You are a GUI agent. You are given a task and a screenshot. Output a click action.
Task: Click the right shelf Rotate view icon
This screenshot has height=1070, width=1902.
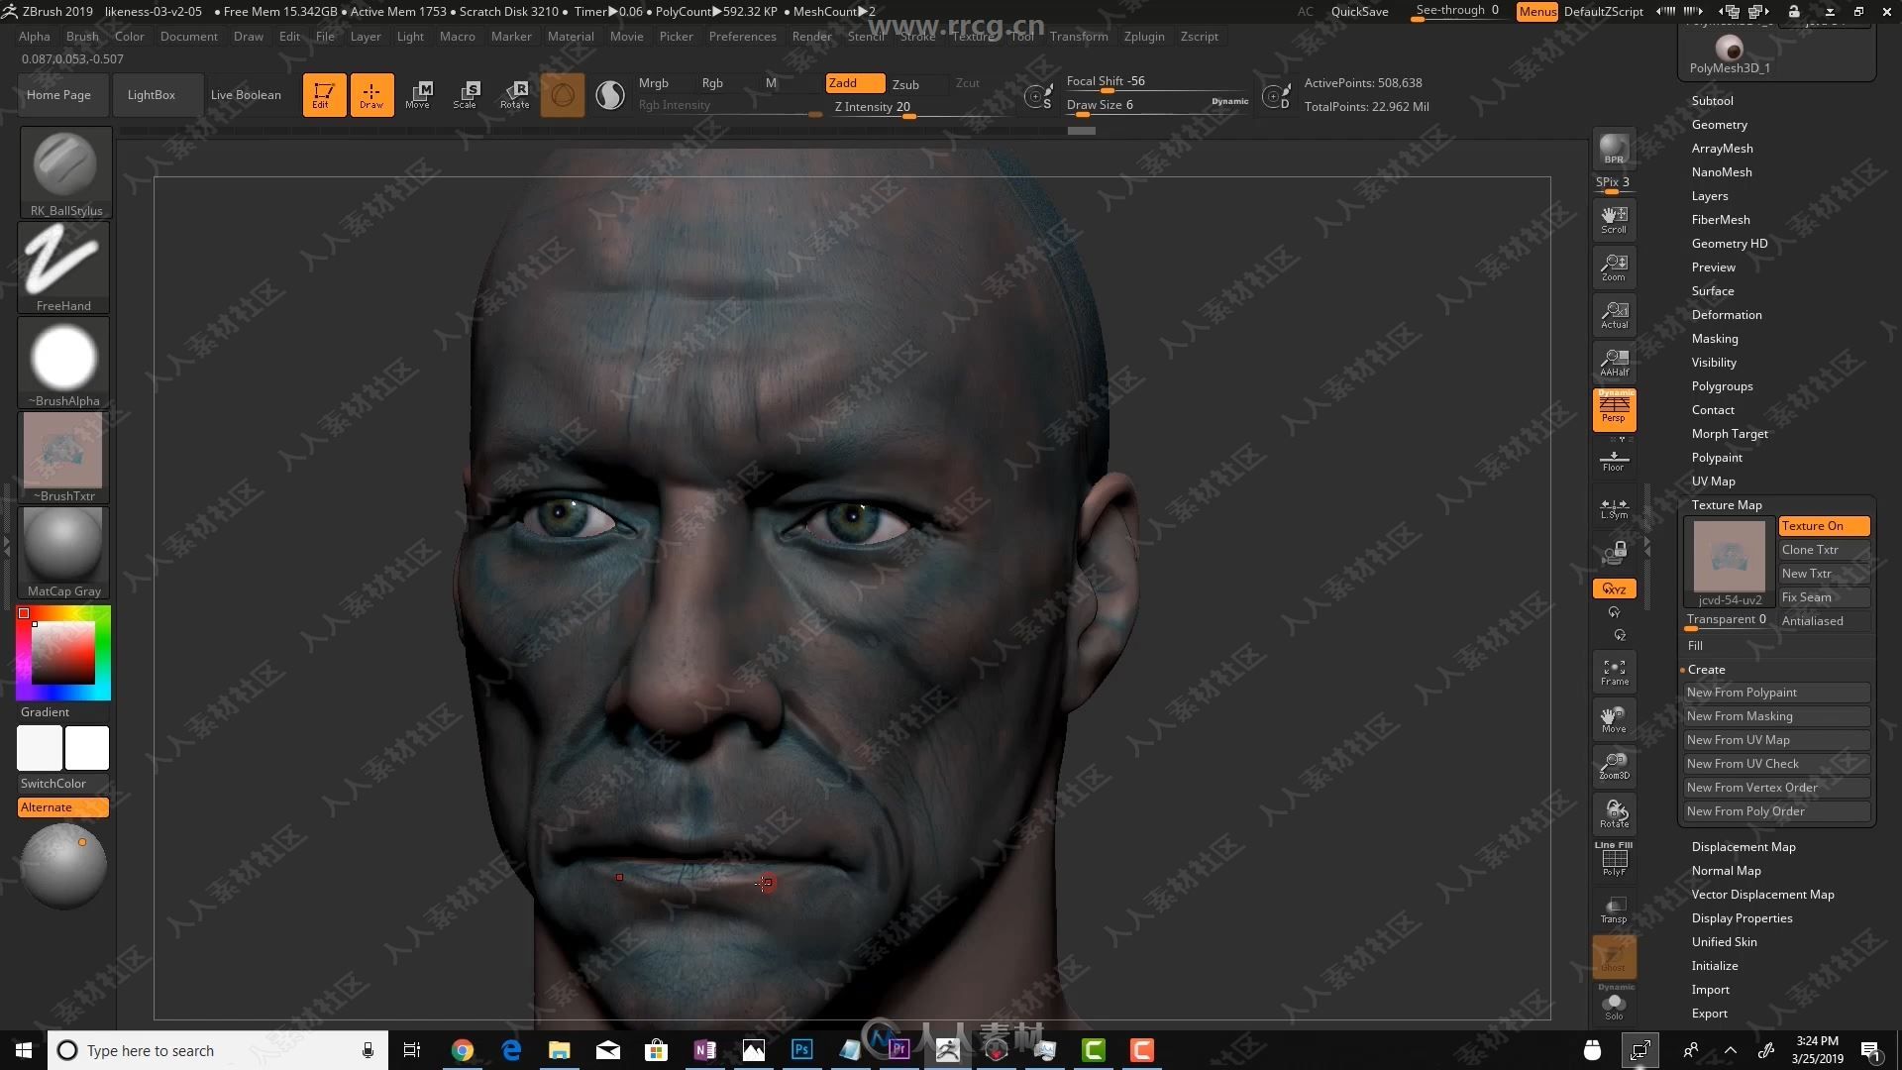1614,814
